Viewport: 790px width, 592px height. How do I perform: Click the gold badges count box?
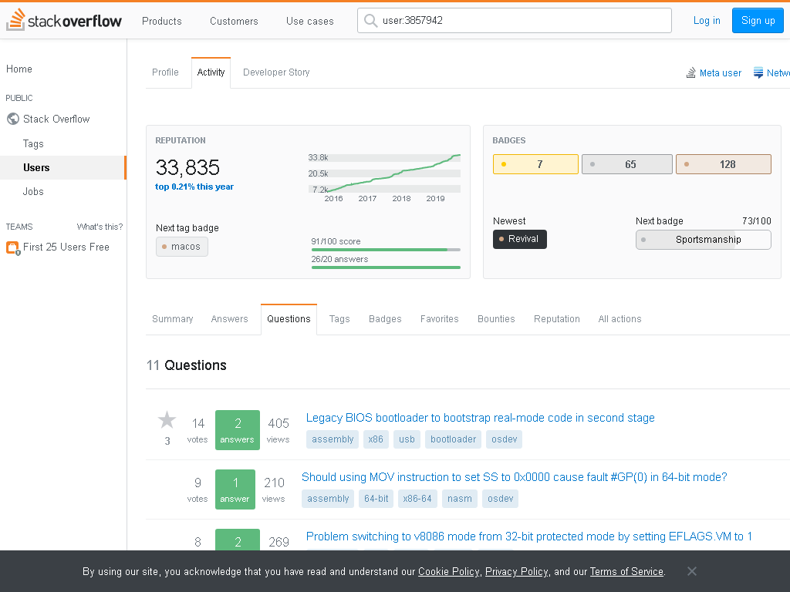(x=535, y=164)
